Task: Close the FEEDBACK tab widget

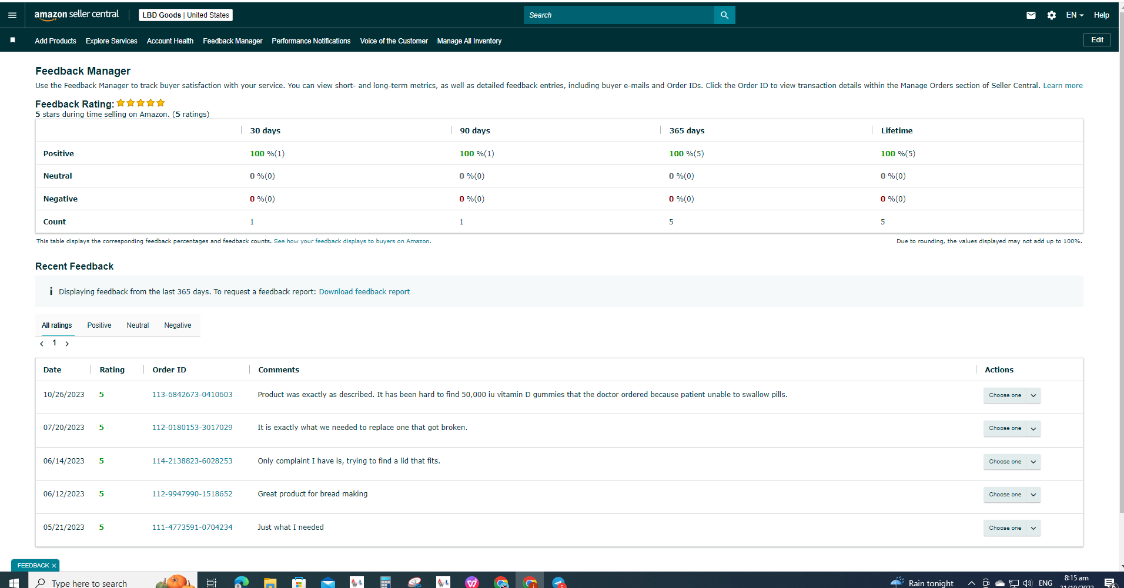Action: [54, 566]
